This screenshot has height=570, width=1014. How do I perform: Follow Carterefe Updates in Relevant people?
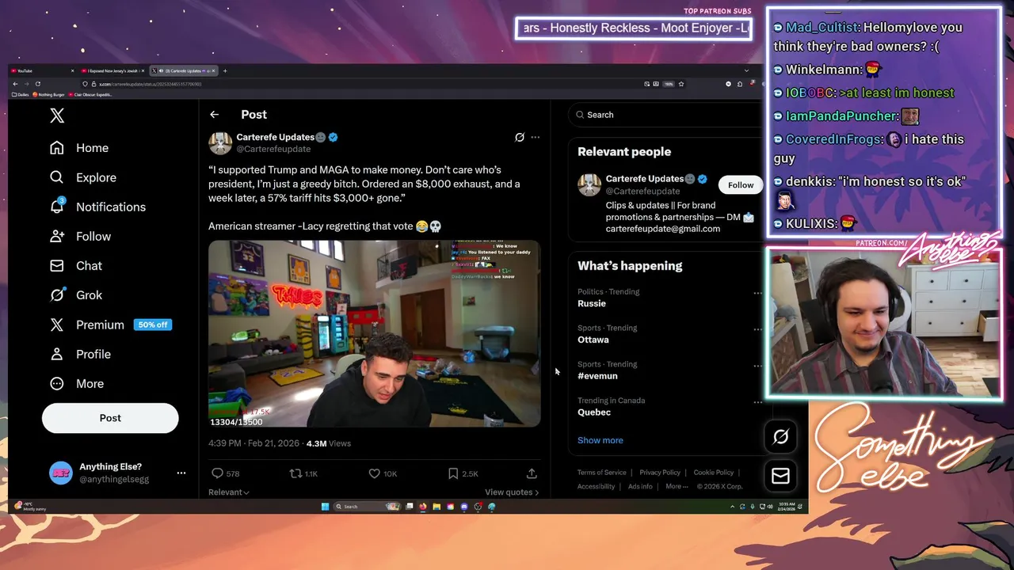point(741,184)
